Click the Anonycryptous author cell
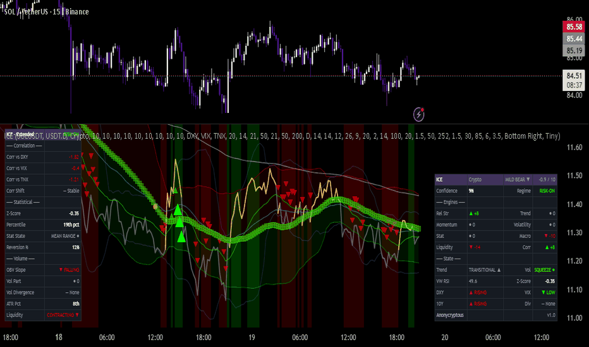This screenshot has height=347, width=589. tap(451, 315)
